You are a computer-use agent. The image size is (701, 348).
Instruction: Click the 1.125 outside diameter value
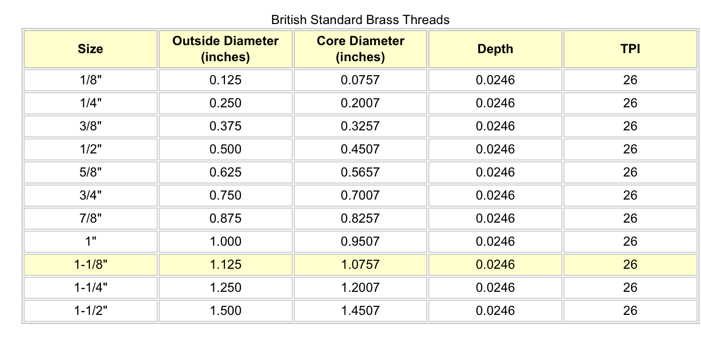(225, 265)
